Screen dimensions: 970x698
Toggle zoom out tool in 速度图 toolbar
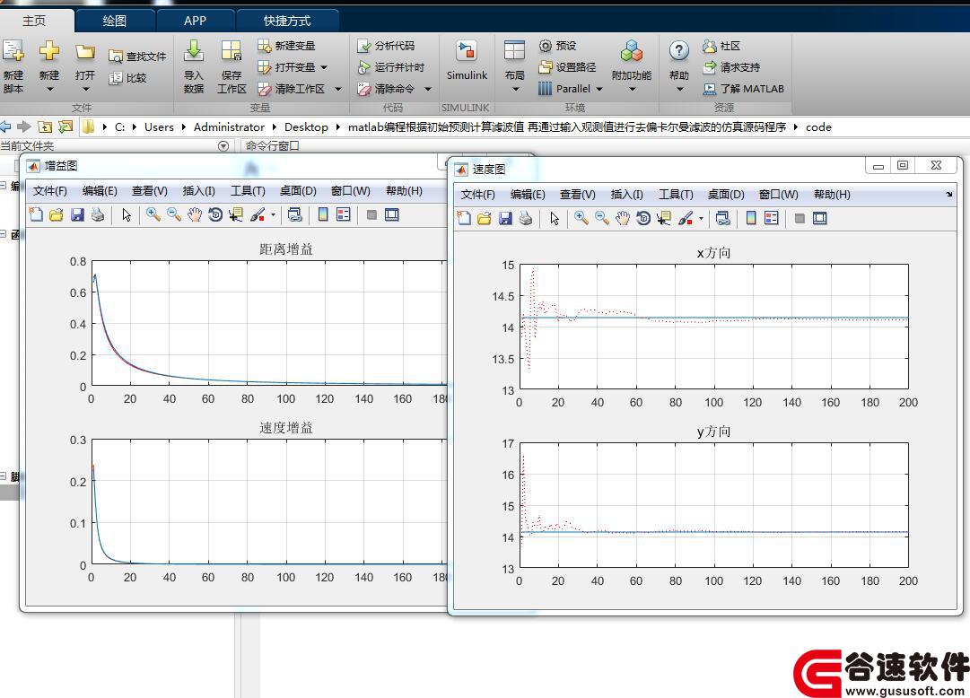[x=602, y=218]
